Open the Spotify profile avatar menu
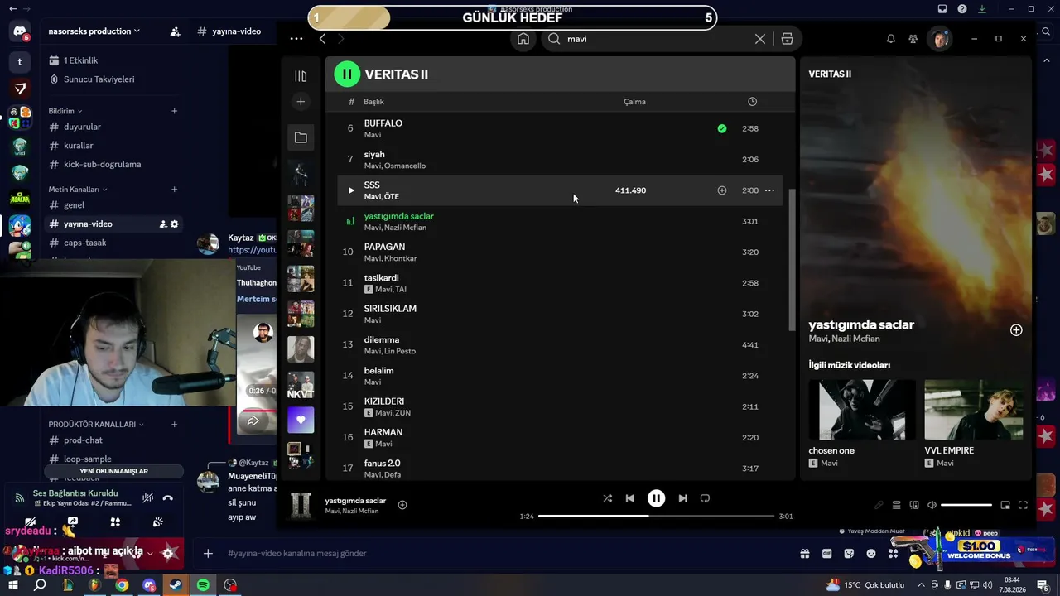 pyautogui.click(x=939, y=39)
